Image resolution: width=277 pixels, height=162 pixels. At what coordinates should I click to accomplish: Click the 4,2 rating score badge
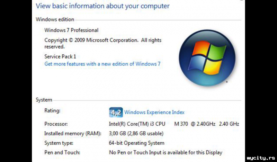116,112
